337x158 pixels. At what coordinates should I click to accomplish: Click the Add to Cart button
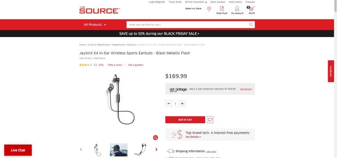(185, 120)
